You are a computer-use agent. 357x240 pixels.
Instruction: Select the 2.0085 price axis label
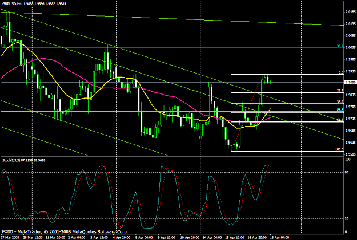point(351,36)
